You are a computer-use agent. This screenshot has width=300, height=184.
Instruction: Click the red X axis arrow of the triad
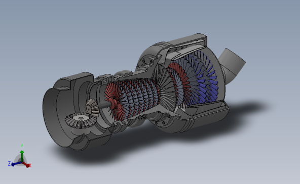(x=26, y=164)
